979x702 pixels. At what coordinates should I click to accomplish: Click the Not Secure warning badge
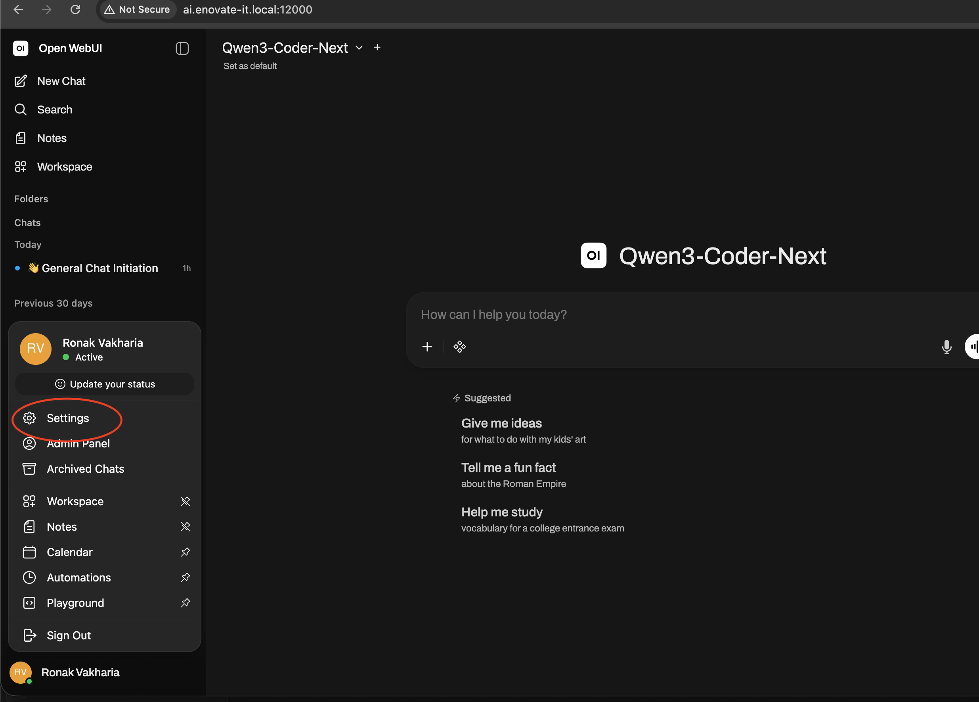(137, 10)
